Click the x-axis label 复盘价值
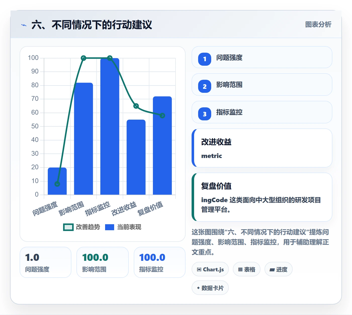The height and width of the screenshot is (315, 352). [150, 208]
